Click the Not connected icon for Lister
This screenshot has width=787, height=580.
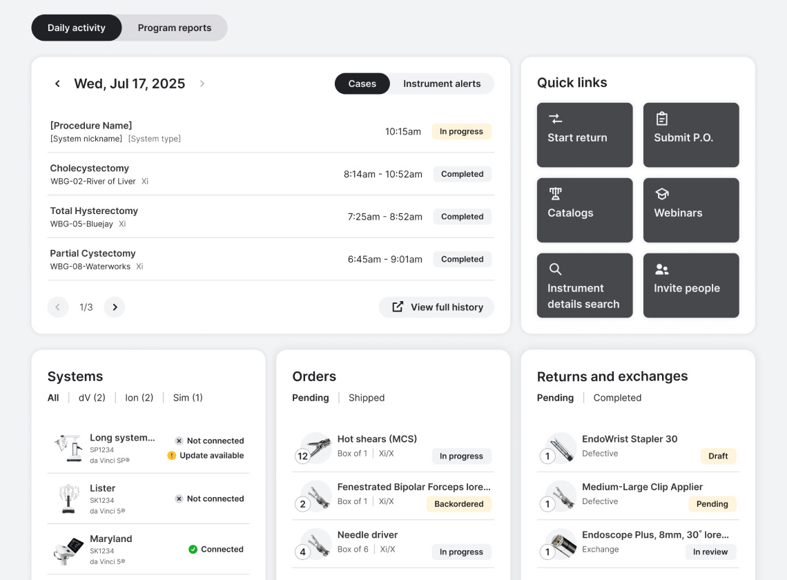[179, 499]
